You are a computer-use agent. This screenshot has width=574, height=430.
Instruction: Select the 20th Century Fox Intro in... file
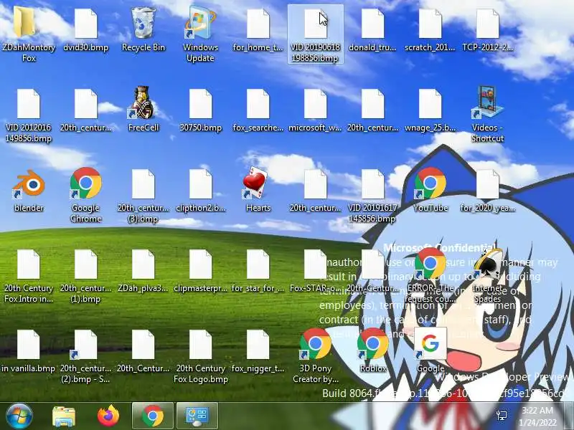point(29,276)
